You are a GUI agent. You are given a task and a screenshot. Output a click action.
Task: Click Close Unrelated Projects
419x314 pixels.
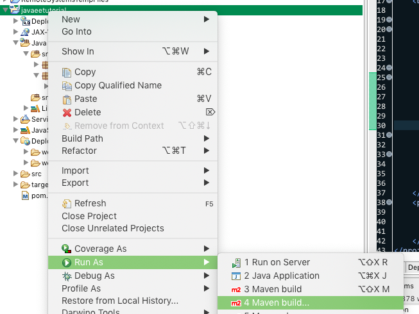112,228
